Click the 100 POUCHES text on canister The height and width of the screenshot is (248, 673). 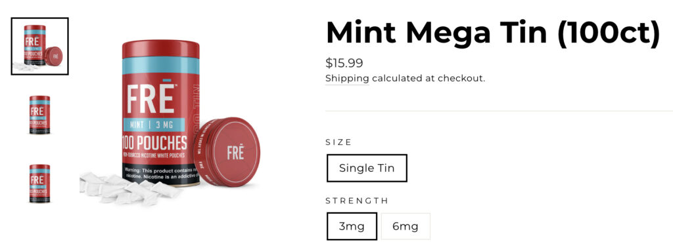[154, 142]
